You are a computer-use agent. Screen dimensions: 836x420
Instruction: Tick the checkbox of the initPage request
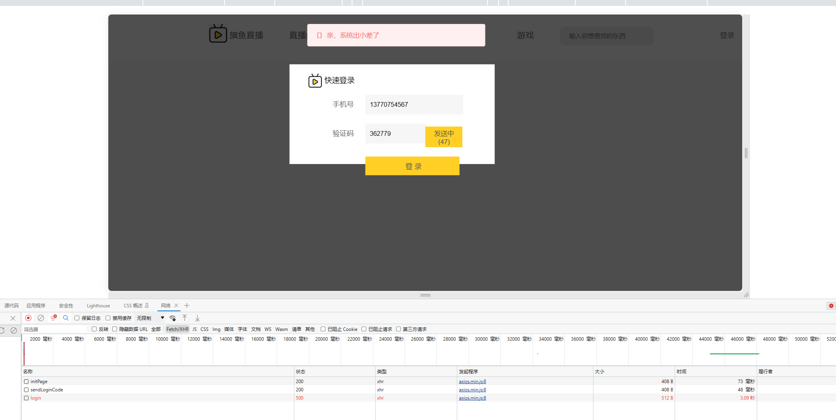pyautogui.click(x=26, y=382)
